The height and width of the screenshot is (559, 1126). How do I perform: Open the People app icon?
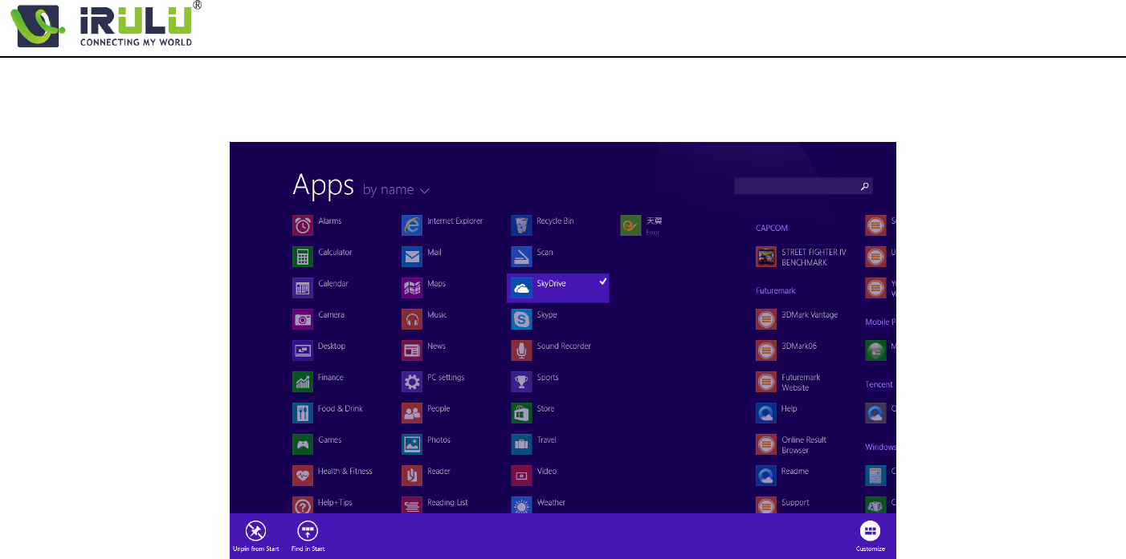tap(412, 413)
